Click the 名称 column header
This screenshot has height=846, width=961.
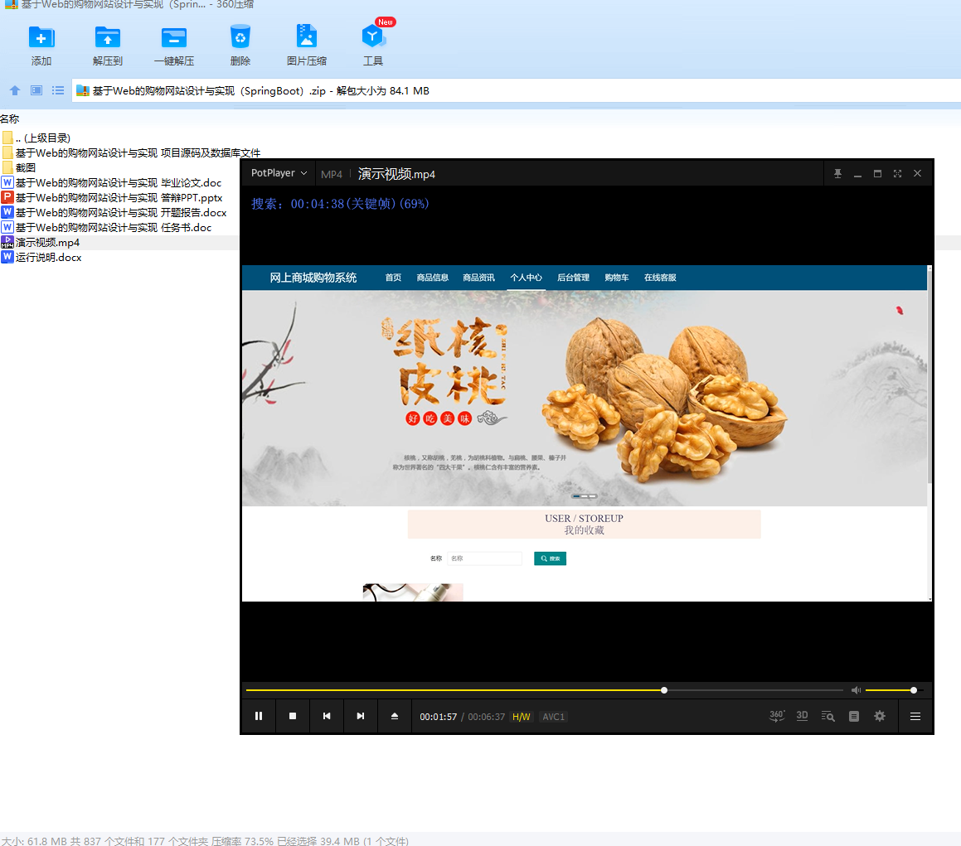tap(10, 118)
